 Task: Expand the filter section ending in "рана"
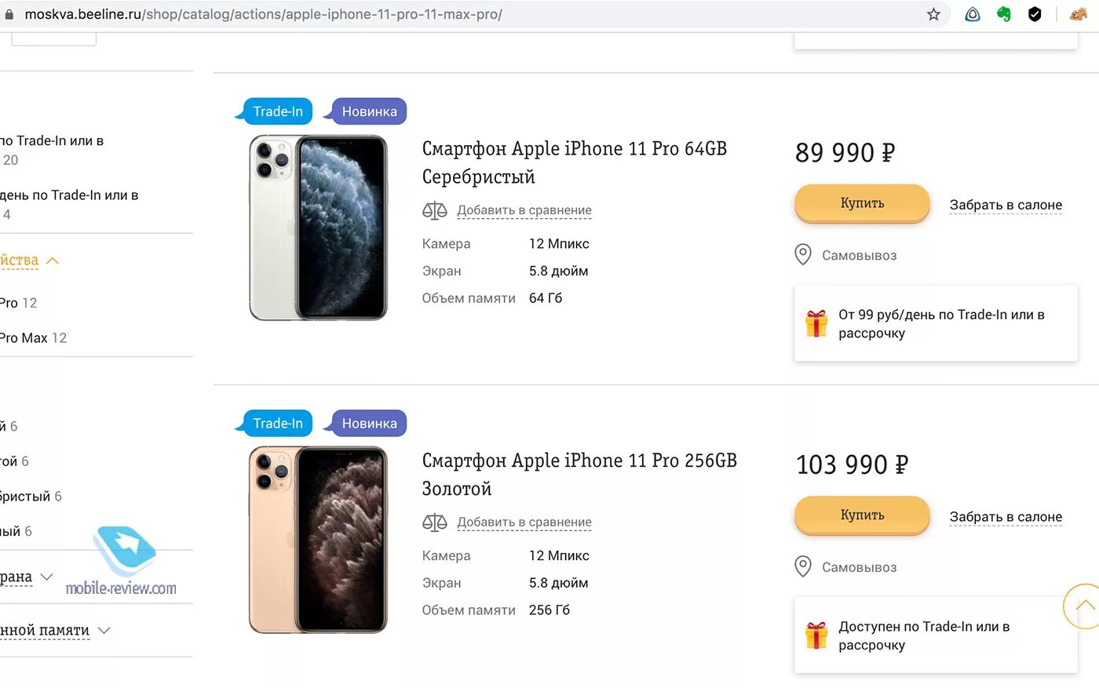46,577
